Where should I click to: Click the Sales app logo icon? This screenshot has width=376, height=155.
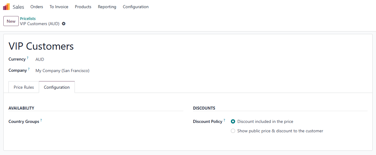click(6, 7)
